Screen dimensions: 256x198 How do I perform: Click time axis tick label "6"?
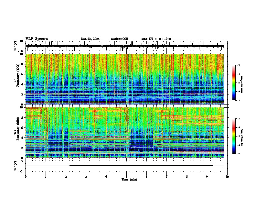tap(147, 177)
